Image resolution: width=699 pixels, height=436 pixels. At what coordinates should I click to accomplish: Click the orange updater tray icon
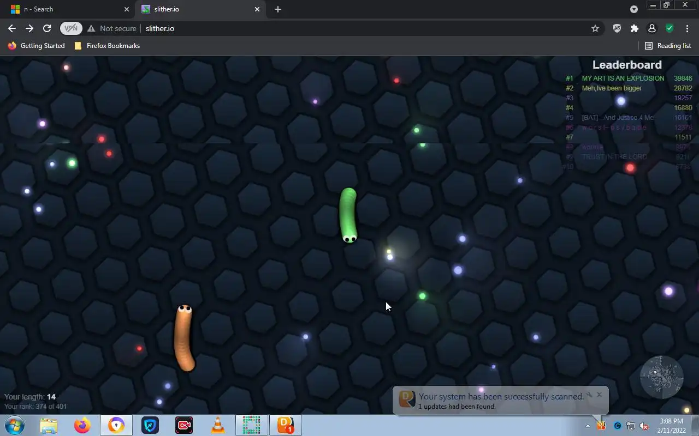click(x=602, y=426)
